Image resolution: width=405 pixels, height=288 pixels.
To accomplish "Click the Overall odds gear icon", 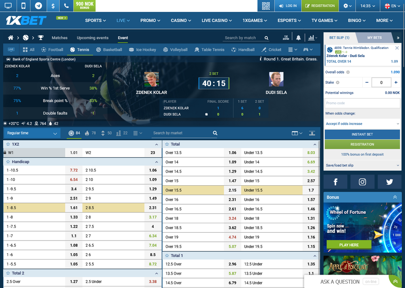I will [x=348, y=72].
